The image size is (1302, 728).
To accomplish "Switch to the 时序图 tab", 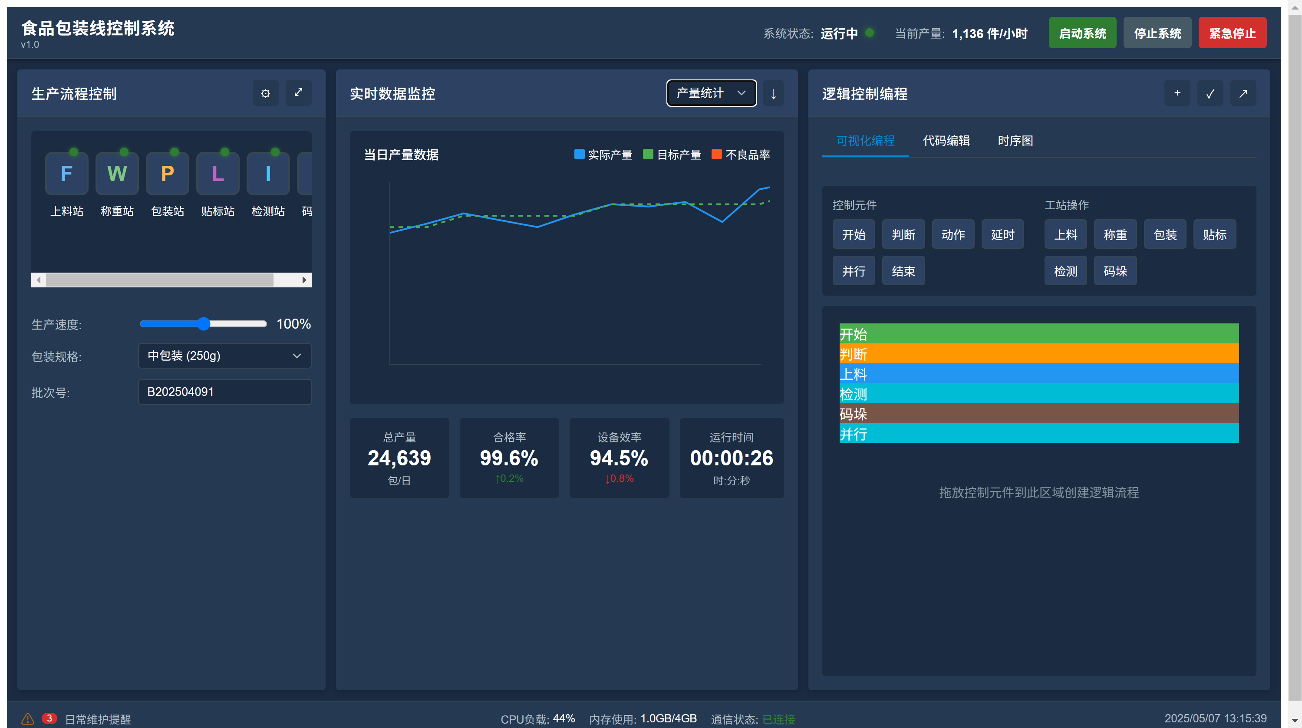I will coord(1015,141).
